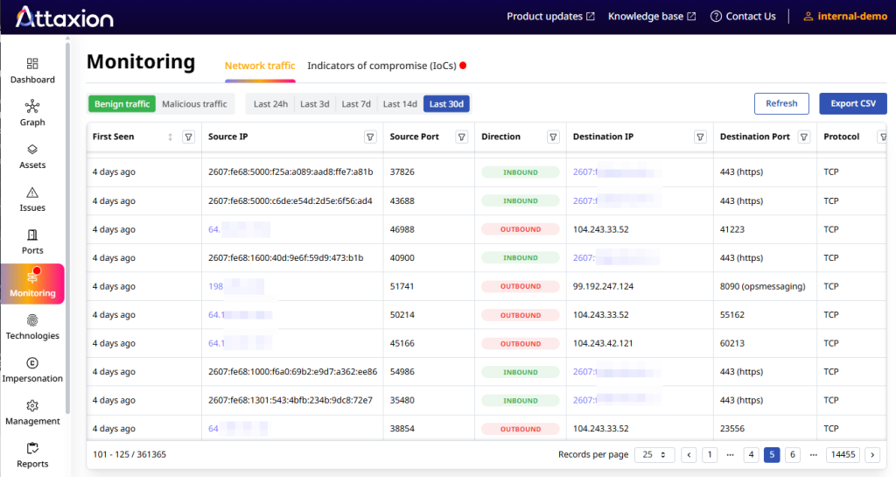
Task: Click source IP 2607:fe68:1600:40d:9e6f:59d9:473:b1b
Action: 286,257
